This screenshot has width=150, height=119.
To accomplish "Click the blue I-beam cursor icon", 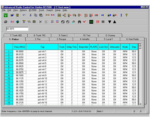I will coord(121,15).
